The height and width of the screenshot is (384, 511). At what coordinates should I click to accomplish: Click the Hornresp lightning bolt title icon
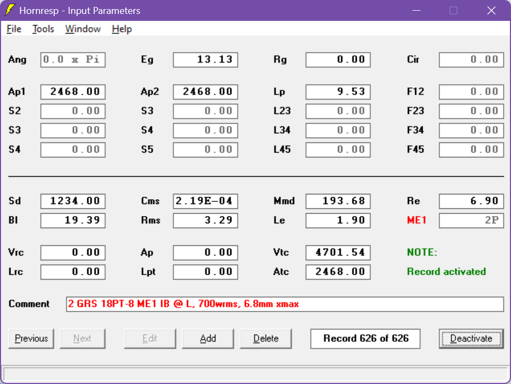pos(10,10)
